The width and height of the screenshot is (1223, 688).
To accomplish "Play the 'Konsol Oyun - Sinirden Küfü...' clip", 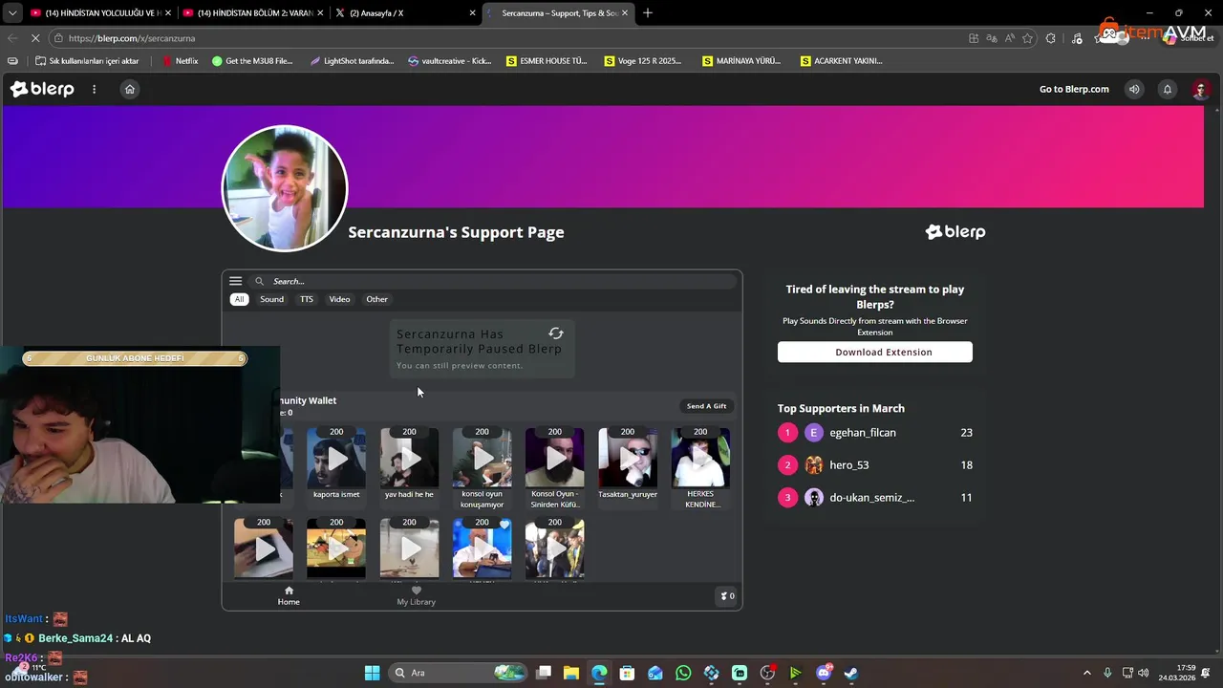I will [x=554, y=458].
